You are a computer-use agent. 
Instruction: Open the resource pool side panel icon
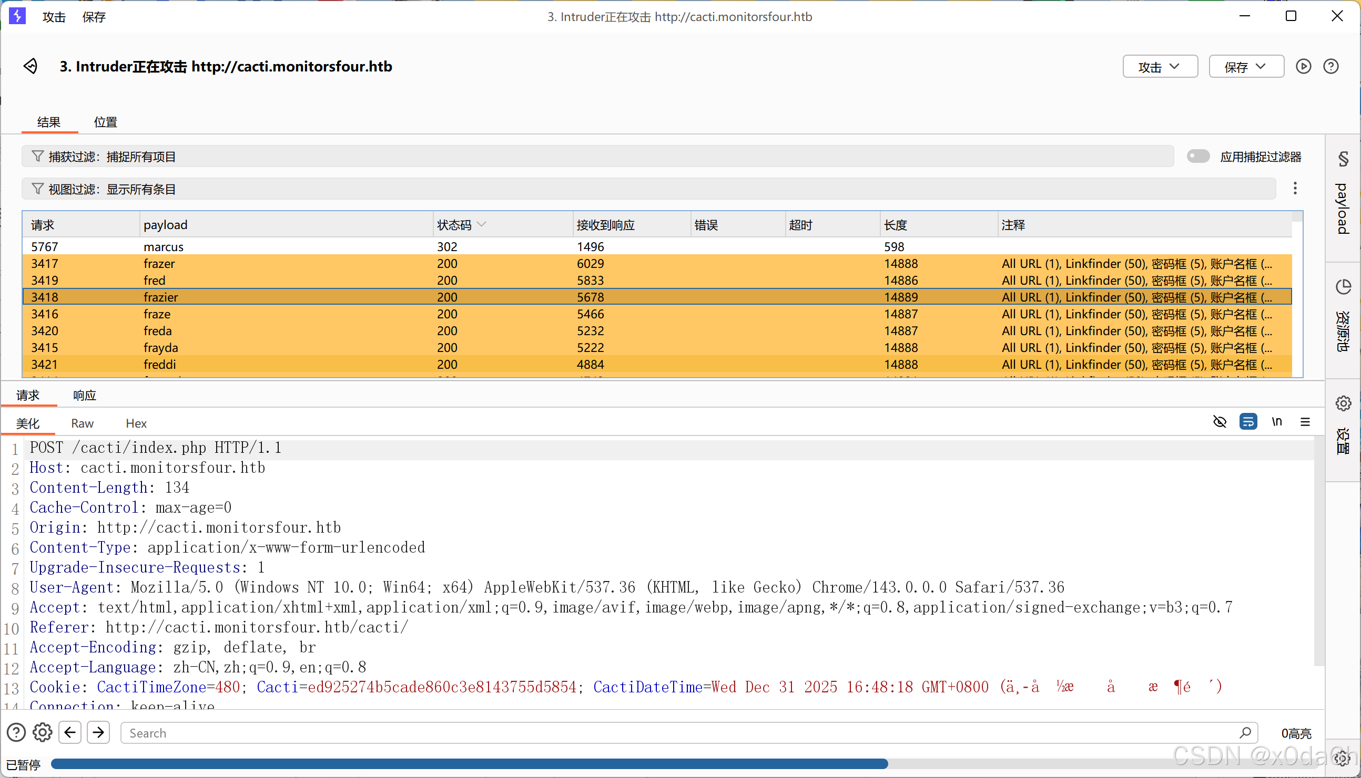click(1343, 287)
